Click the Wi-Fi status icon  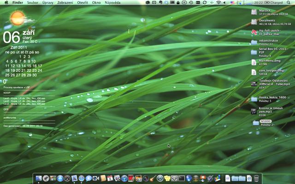click(x=218, y=2)
